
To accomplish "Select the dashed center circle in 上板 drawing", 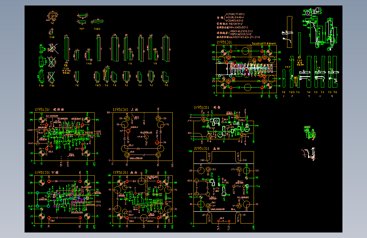I will 146,137.
